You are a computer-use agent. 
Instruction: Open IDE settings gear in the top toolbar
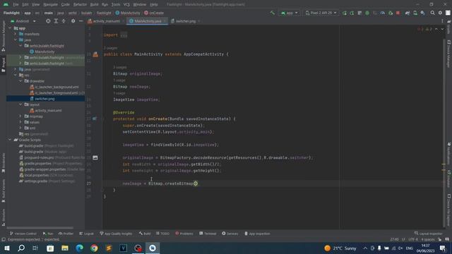(440, 13)
